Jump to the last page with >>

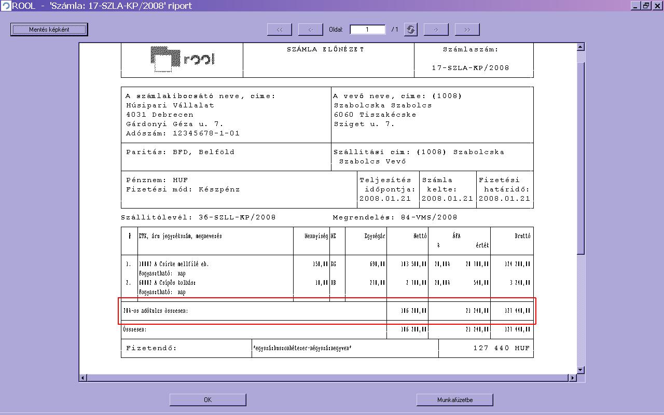467,30
